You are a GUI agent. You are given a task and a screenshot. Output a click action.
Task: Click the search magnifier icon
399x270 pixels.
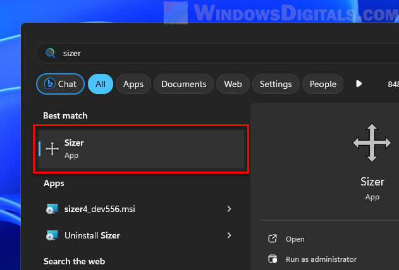coord(50,53)
